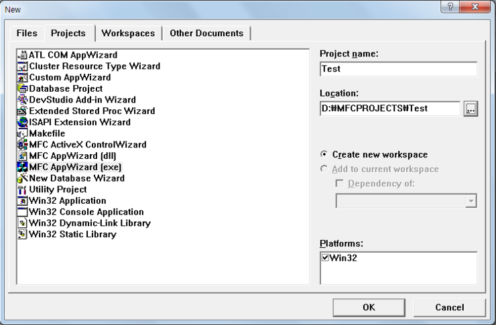The width and height of the screenshot is (496, 325).
Task: Select the "Makefile" text row
Action: click(47, 133)
